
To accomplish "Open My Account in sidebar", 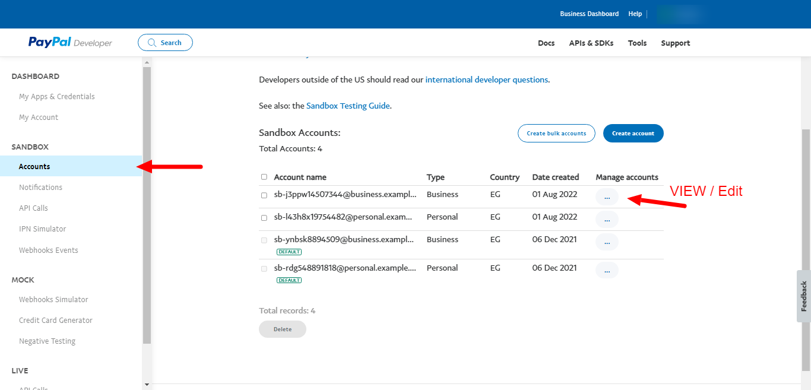I will tap(39, 118).
